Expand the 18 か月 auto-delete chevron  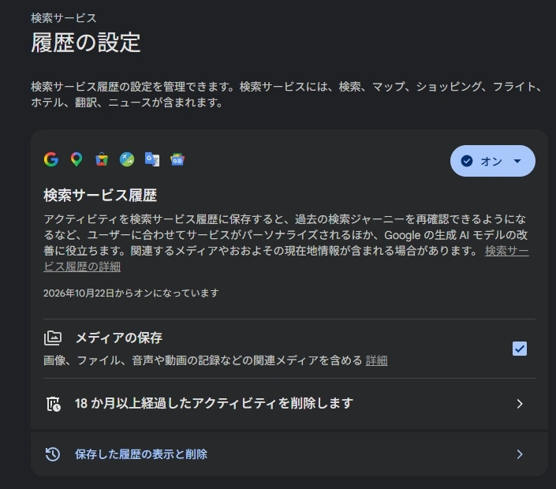tap(520, 404)
